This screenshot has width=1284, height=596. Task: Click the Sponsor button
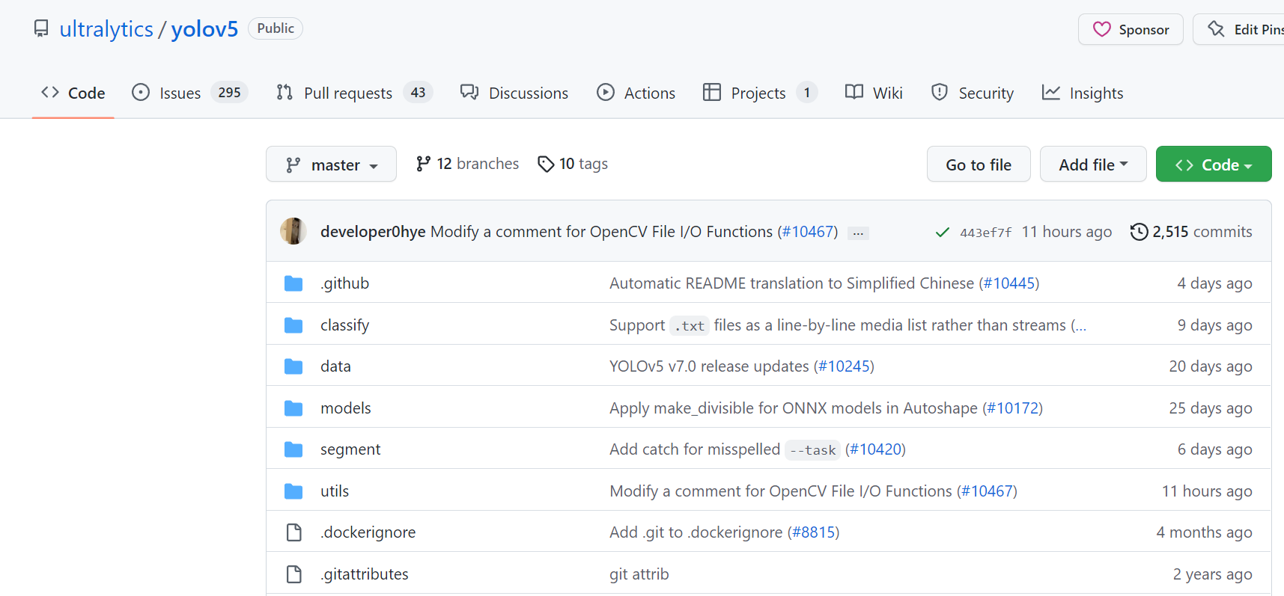coord(1131,29)
